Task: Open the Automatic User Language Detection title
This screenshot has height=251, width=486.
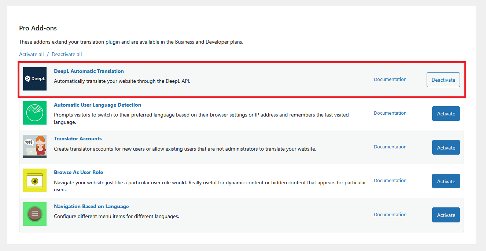Action: click(97, 105)
